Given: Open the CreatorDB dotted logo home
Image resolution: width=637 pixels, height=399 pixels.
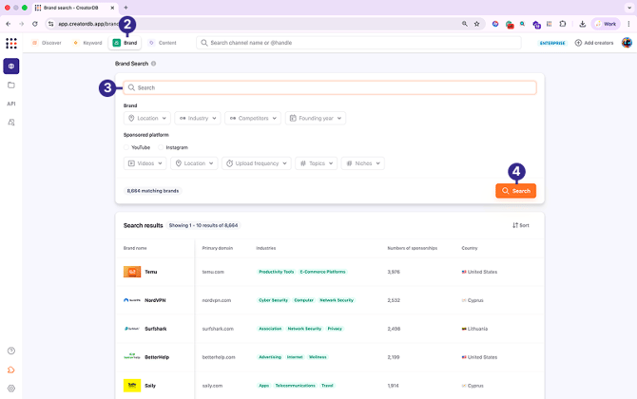Looking at the screenshot, I should [x=11, y=43].
